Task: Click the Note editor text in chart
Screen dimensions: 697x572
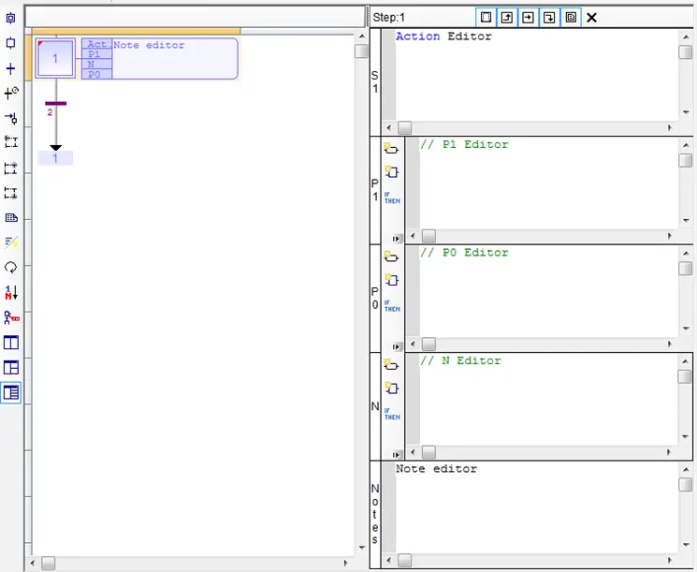Action: pyautogui.click(x=149, y=45)
